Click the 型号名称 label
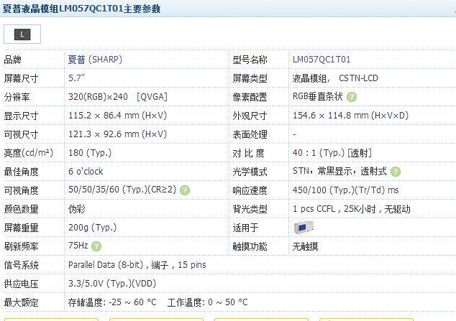 click(250, 60)
